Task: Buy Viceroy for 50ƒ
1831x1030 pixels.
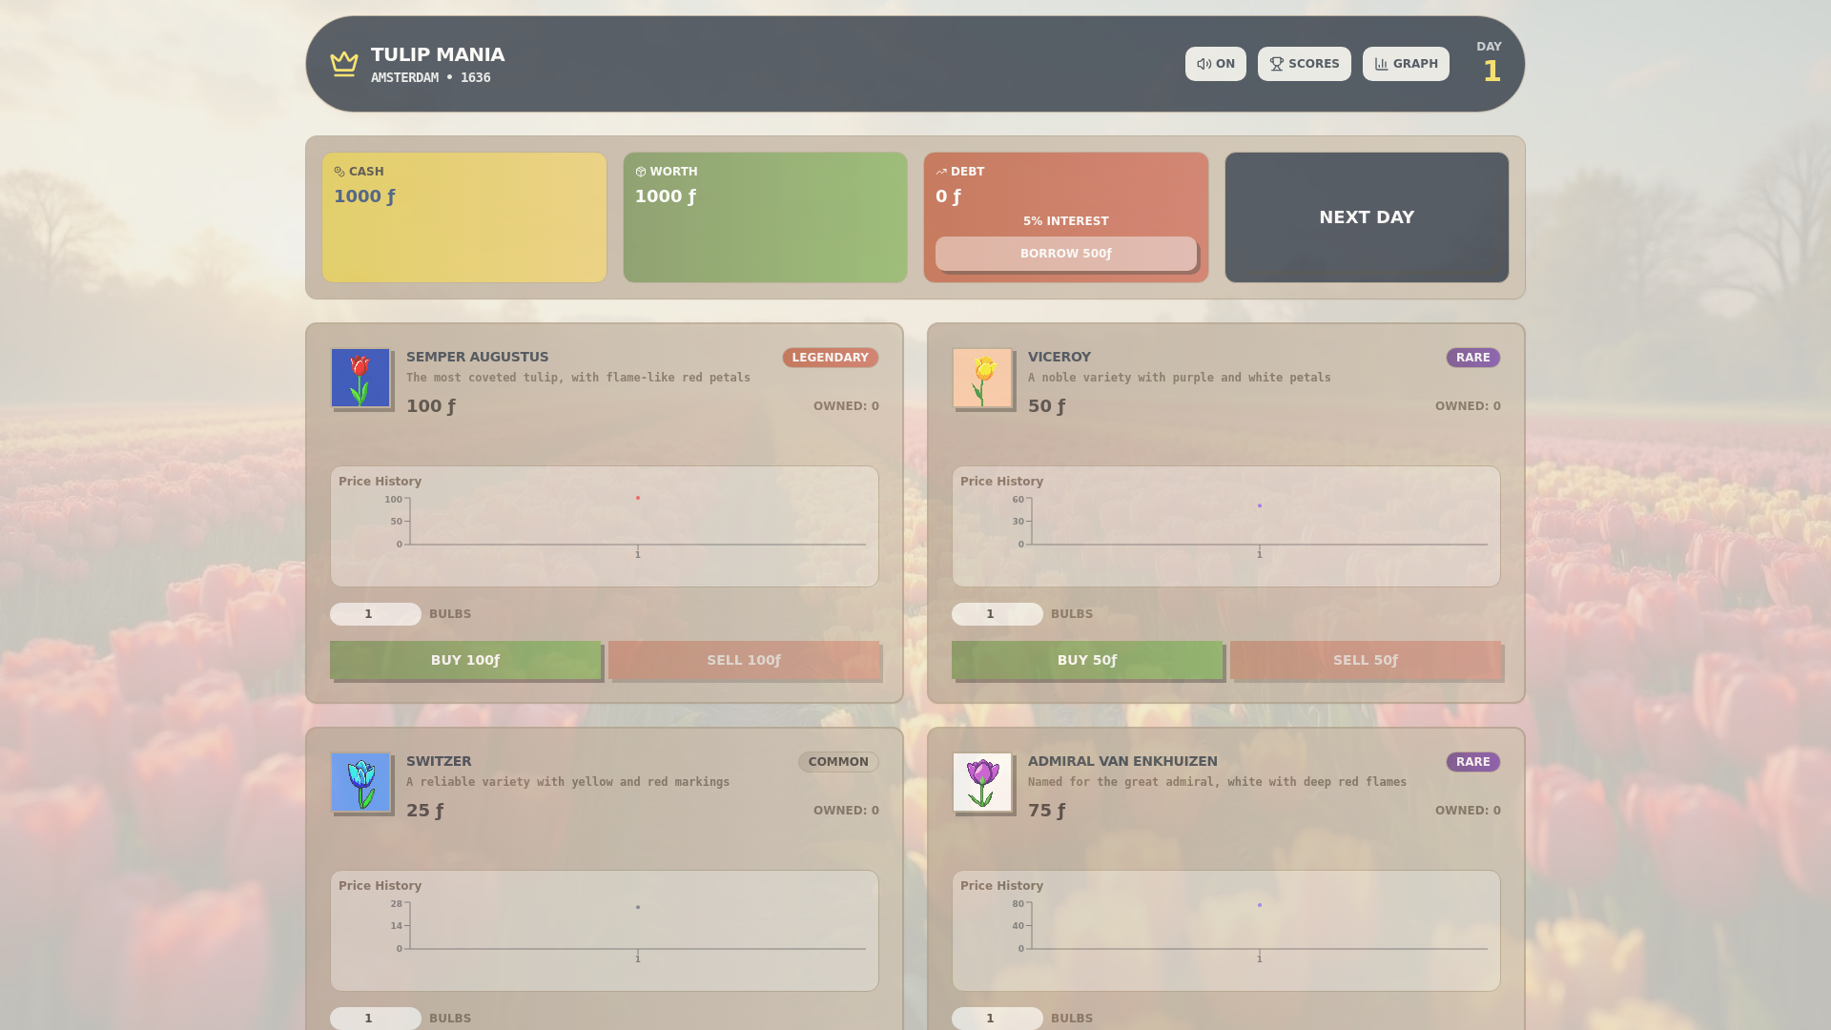Action: click(1086, 659)
